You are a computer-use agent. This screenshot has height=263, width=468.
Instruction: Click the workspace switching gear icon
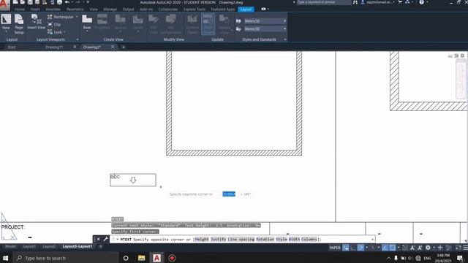[428, 248]
